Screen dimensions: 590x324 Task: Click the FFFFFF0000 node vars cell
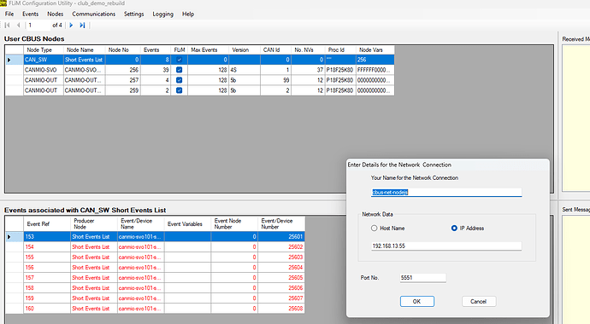[375, 70]
